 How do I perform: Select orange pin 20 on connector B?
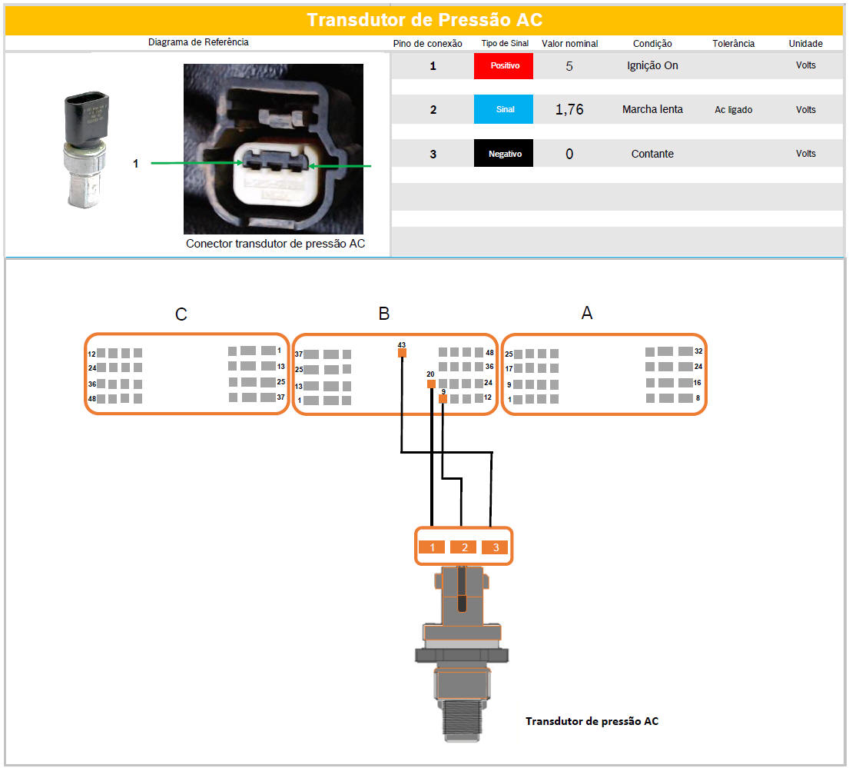click(x=431, y=384)
